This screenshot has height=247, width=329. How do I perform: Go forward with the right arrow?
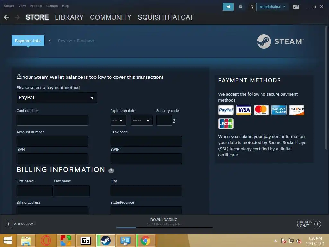click(x=17, y=17)
